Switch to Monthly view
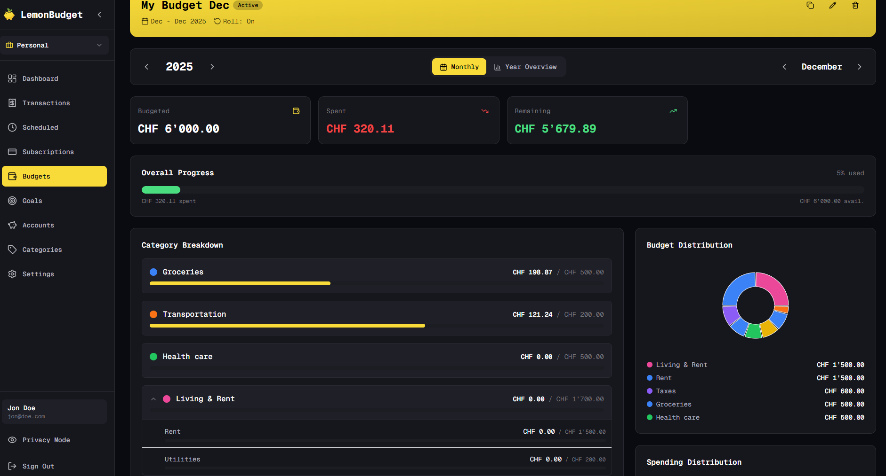Screen dimensions: 886x476 pos(459,67)
